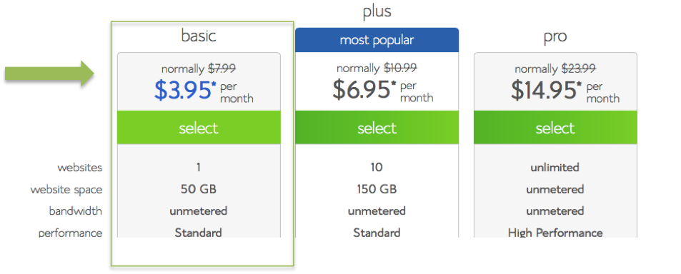Viewport: 681px width, 274px height.
Task: Click the pro plan heading
Action: (555, 37)
